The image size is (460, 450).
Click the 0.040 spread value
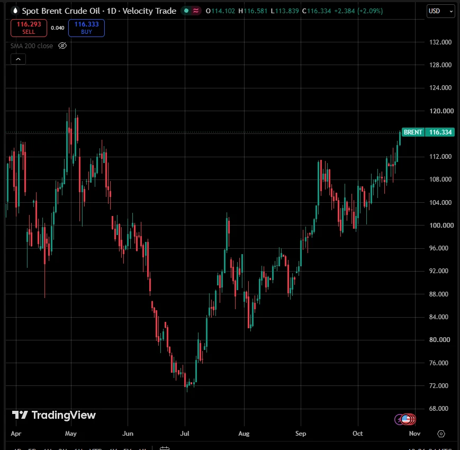(x=58, y=28)
